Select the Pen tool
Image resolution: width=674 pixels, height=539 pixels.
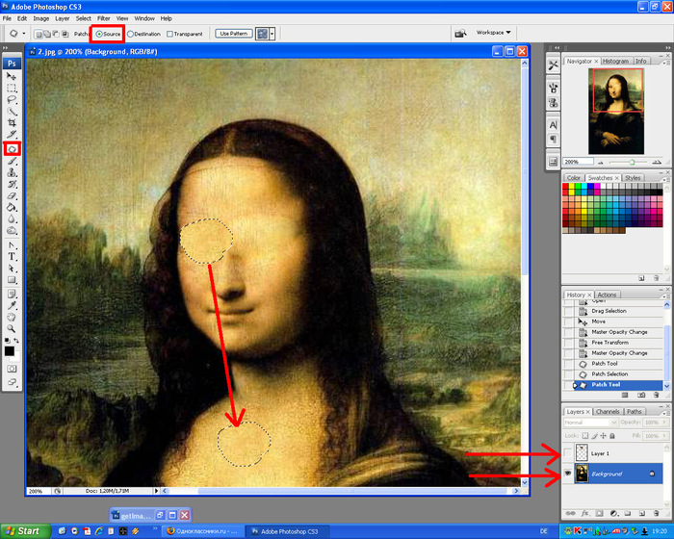click(x=12, y=245)
